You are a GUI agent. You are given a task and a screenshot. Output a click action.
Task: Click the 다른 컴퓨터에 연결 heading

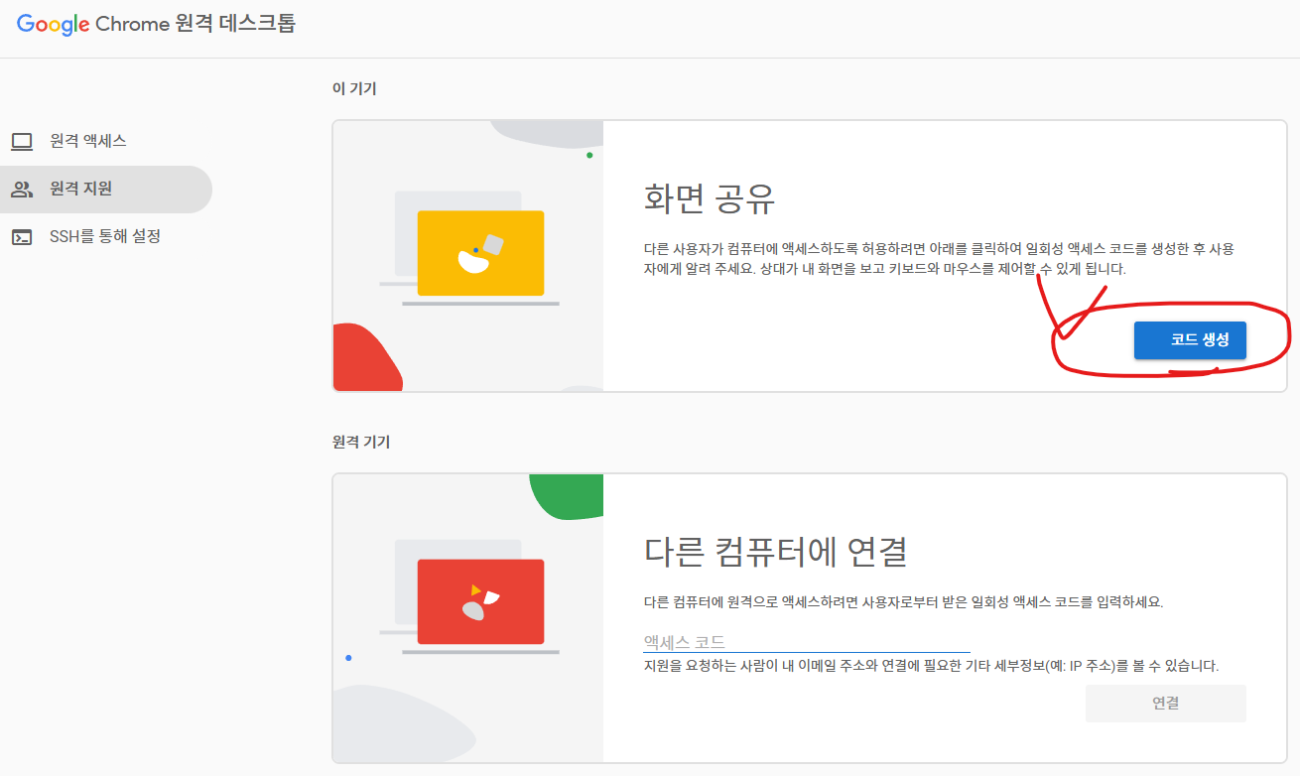point(776,550)
